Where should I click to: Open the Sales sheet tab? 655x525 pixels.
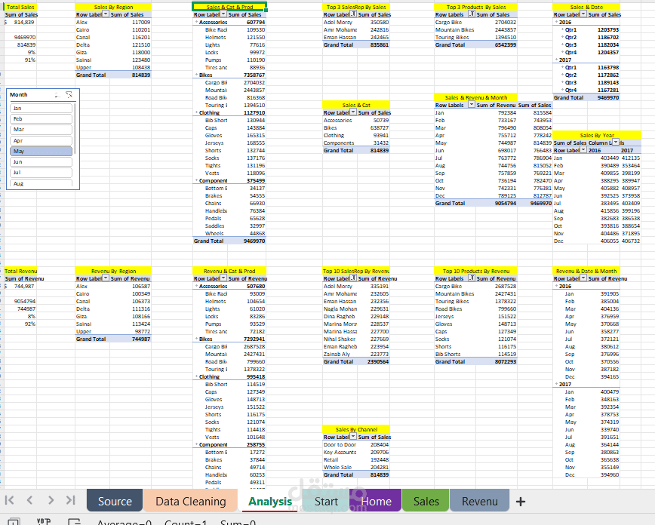[x=426, y=501]
